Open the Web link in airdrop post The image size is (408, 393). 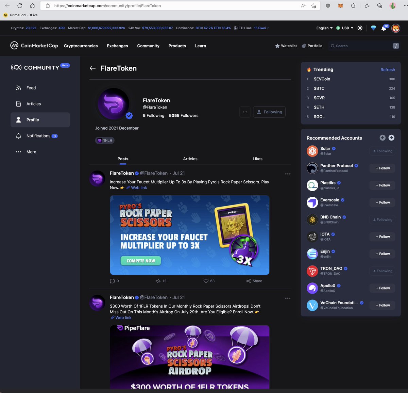tap(121, 318)
